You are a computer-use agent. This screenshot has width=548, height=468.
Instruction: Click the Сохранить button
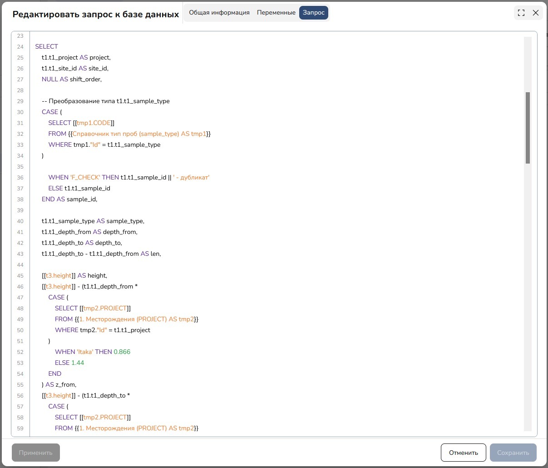pyautogui.click(x=513, y=453)
